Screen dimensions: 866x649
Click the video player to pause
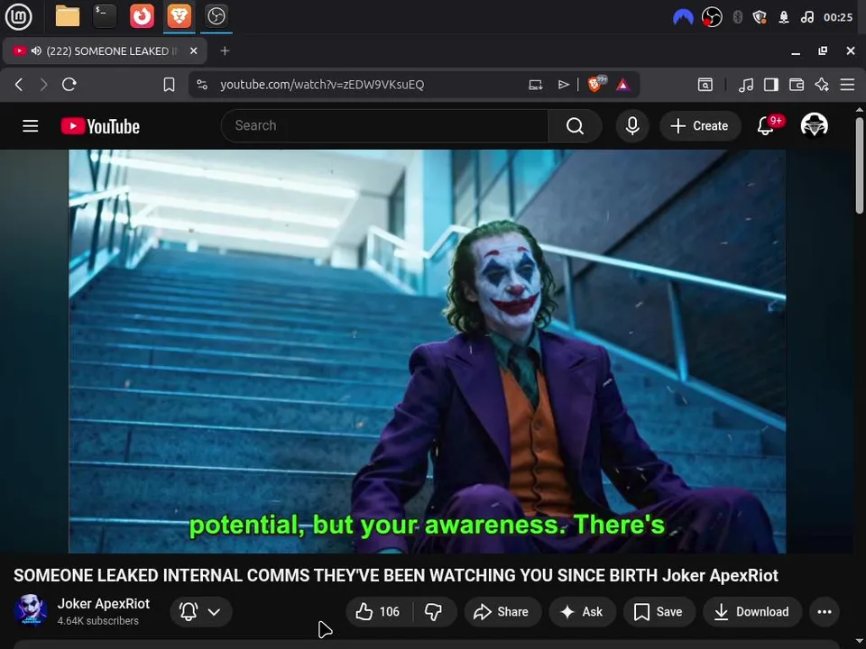click(427, 351)
